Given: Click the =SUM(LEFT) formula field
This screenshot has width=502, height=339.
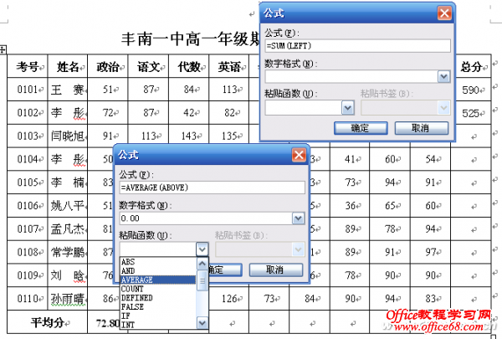Looking at the screenshot, I should pos(357,46).
